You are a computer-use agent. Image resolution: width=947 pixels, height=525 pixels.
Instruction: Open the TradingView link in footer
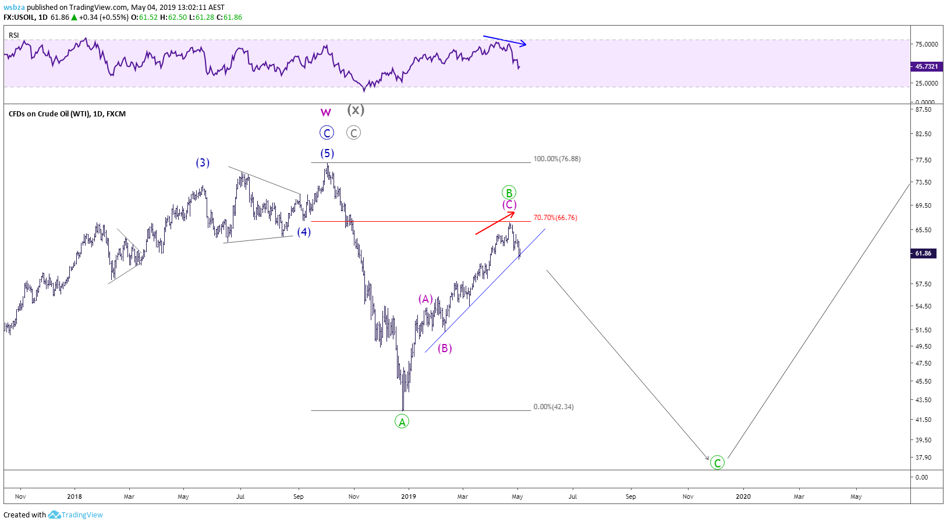pyautogui.click(x=82, y=515)
